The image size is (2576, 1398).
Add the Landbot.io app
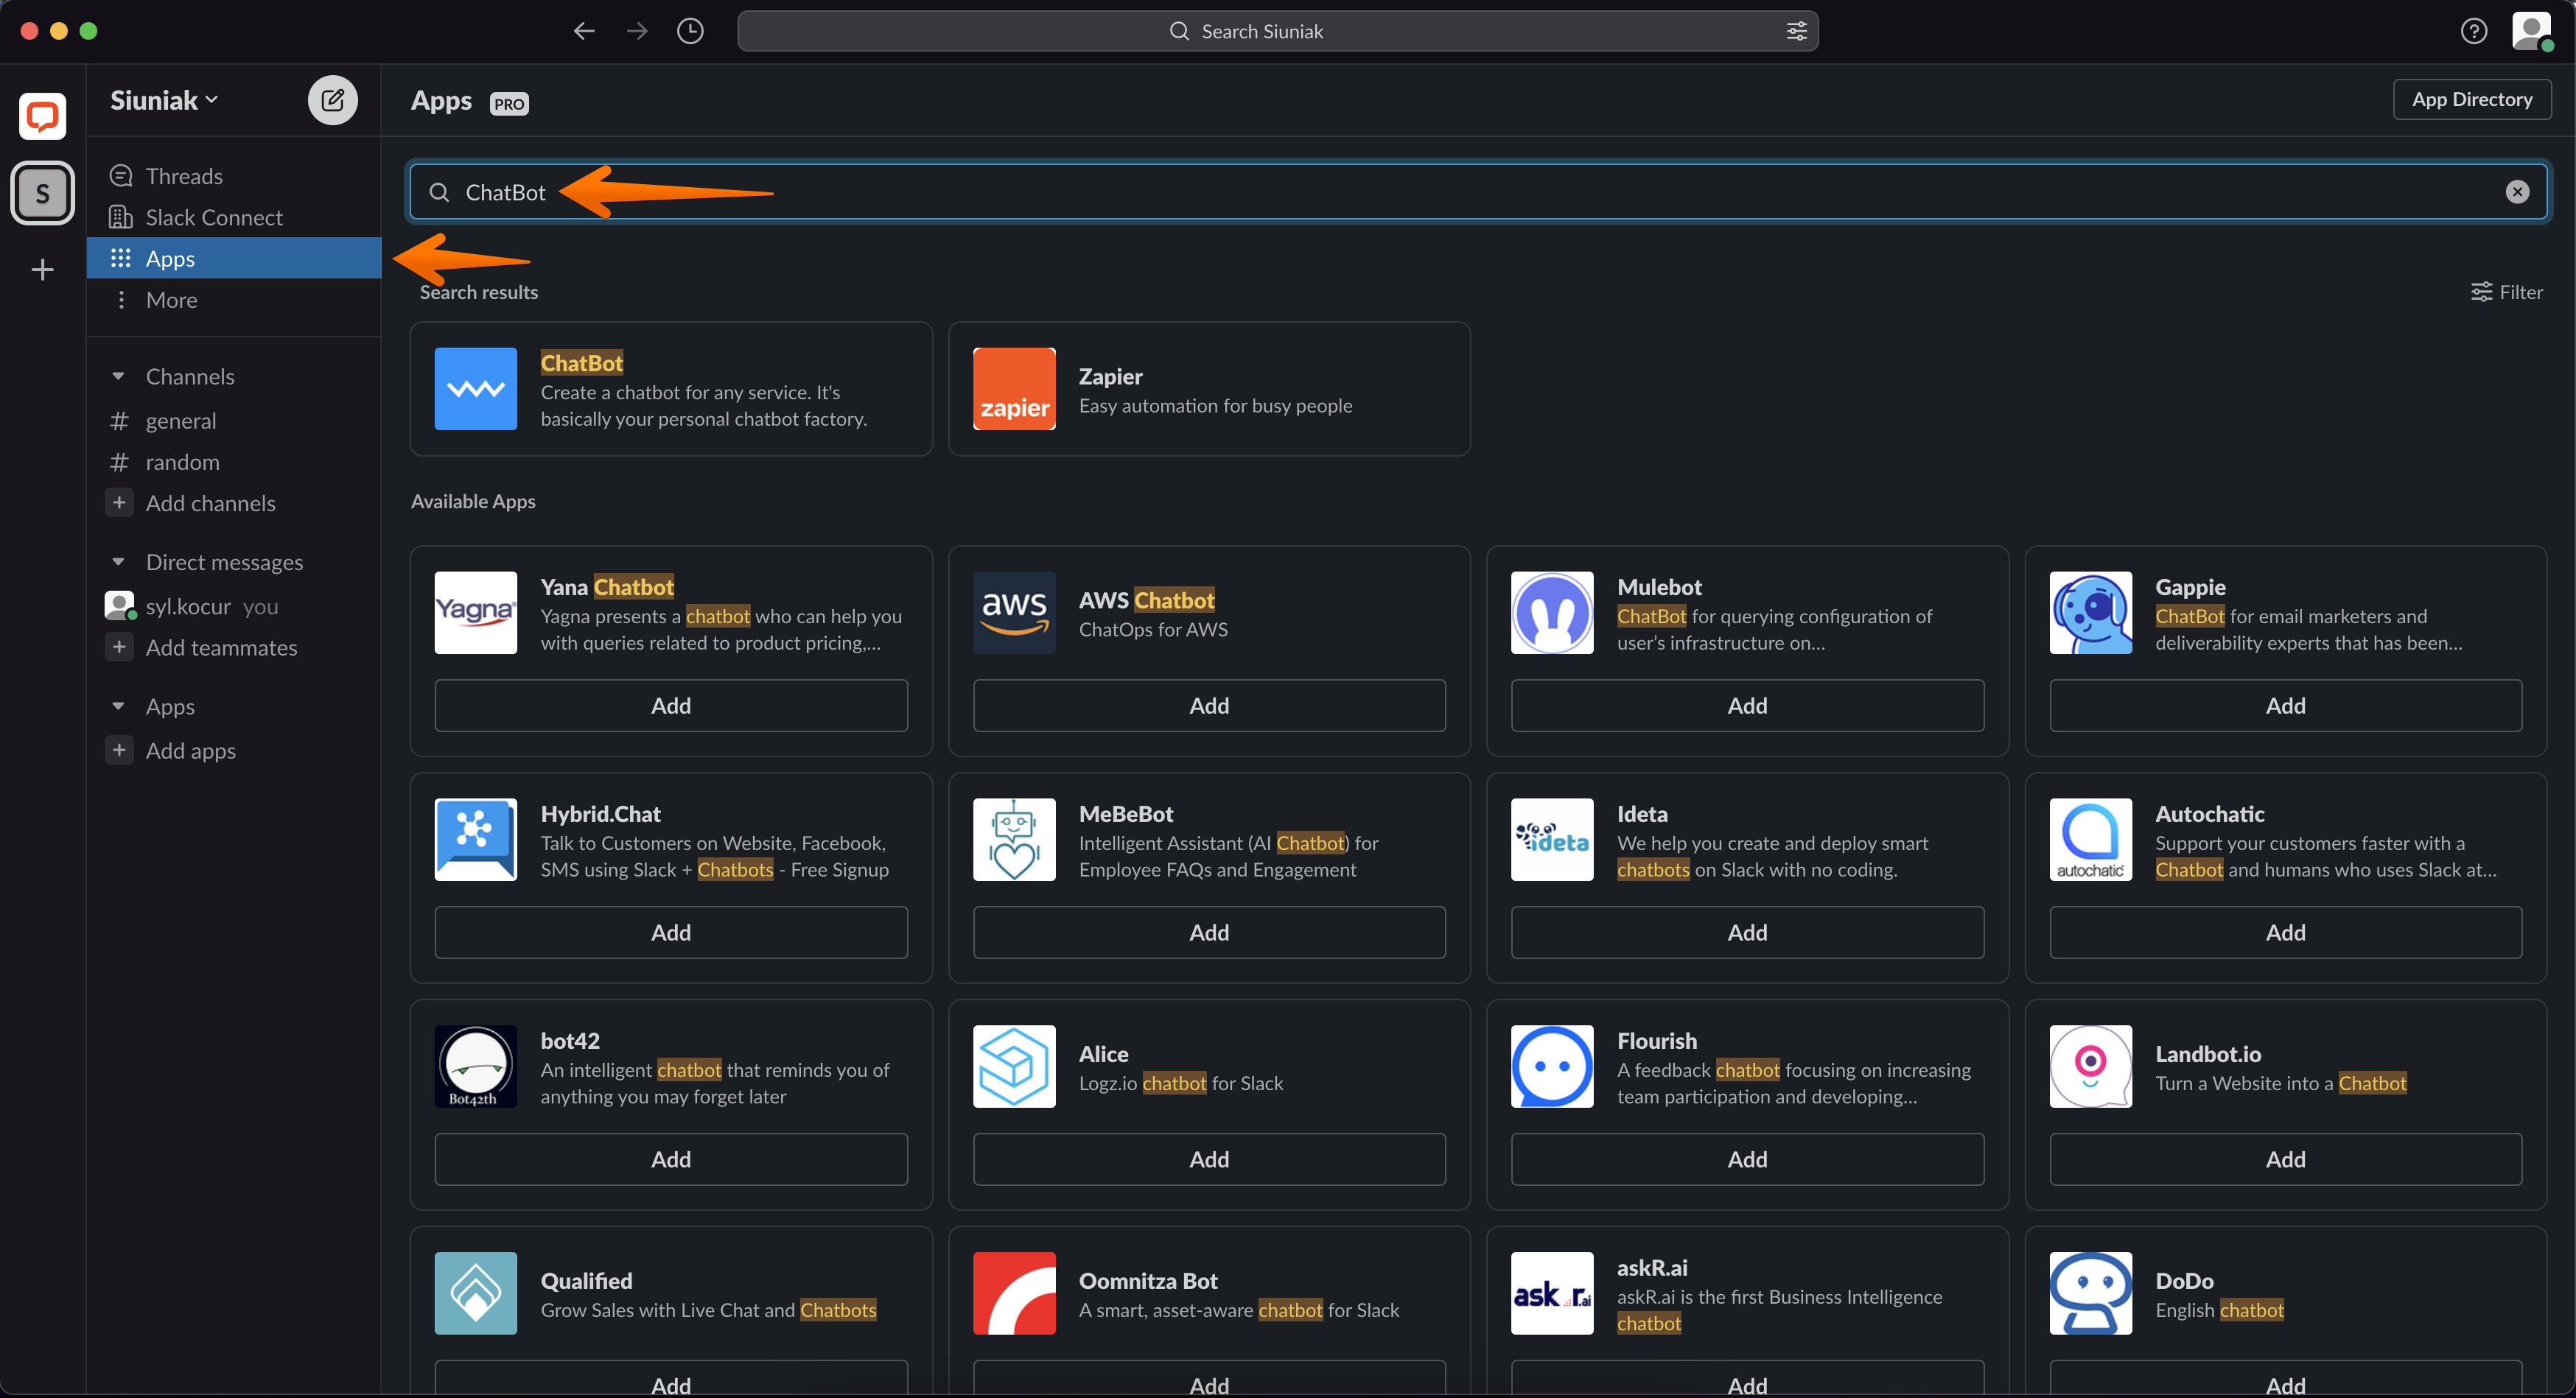(x=2285, y=1159)
